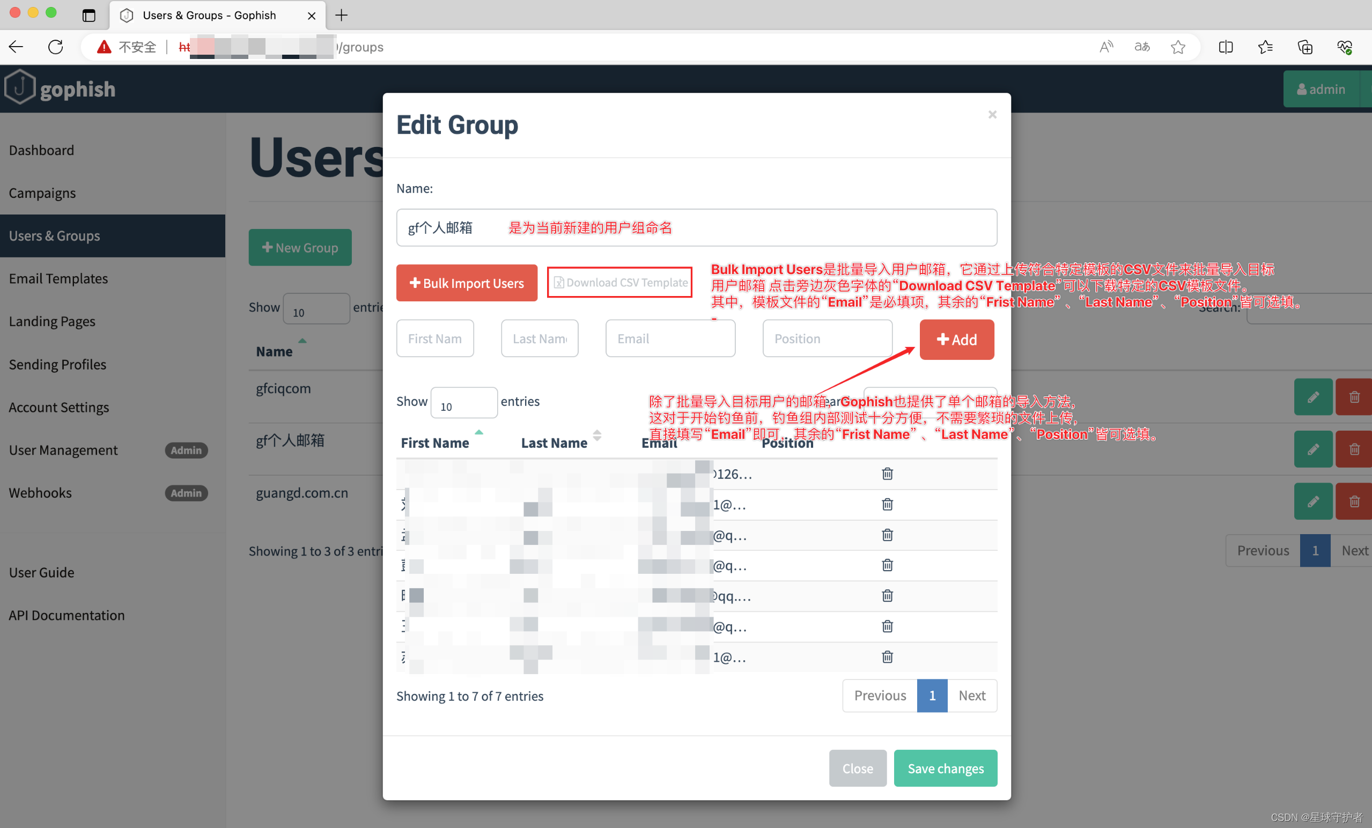Select page 1 in the modal pagination
The height and width of the screenshot is (828, 1372).
932,696
